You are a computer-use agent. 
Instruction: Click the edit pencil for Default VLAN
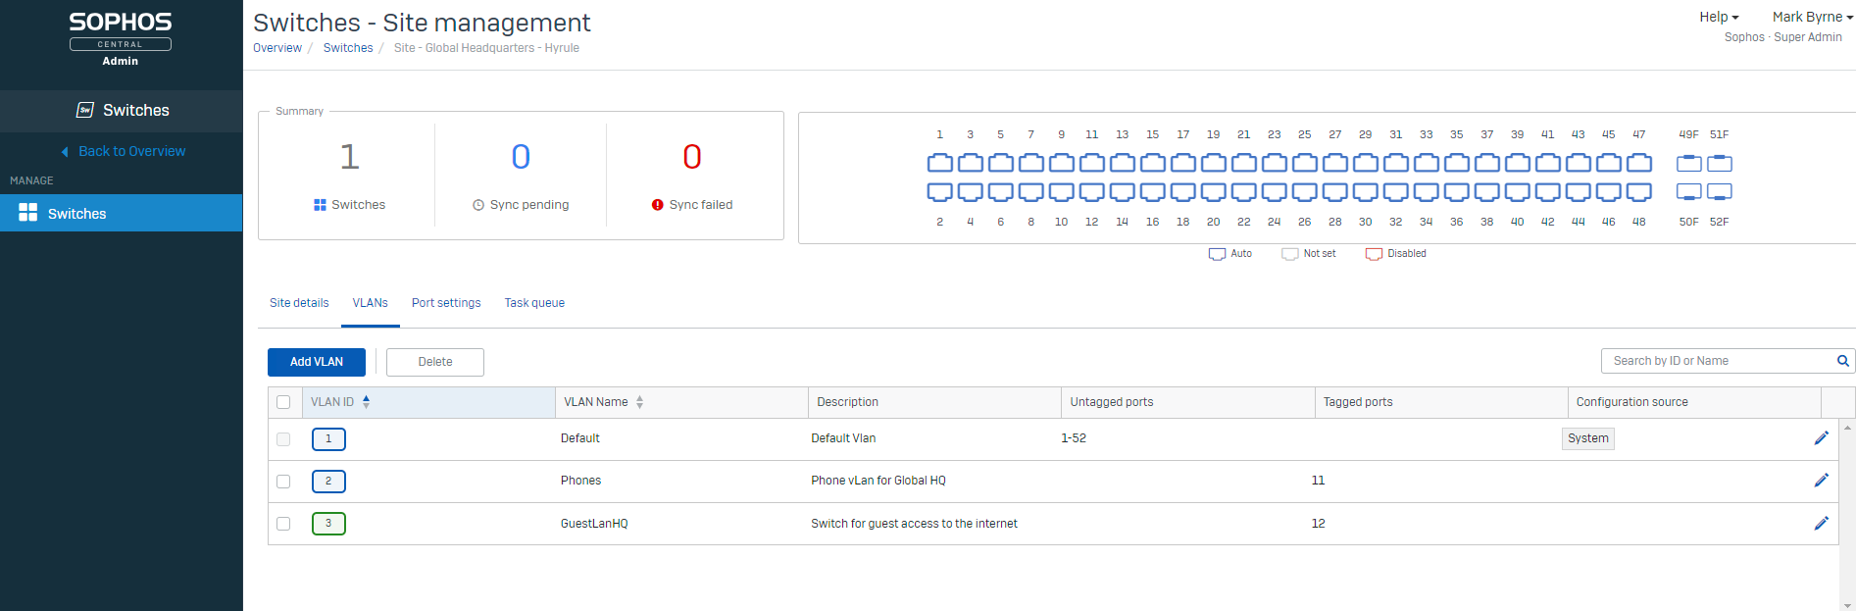point(1821,438)
